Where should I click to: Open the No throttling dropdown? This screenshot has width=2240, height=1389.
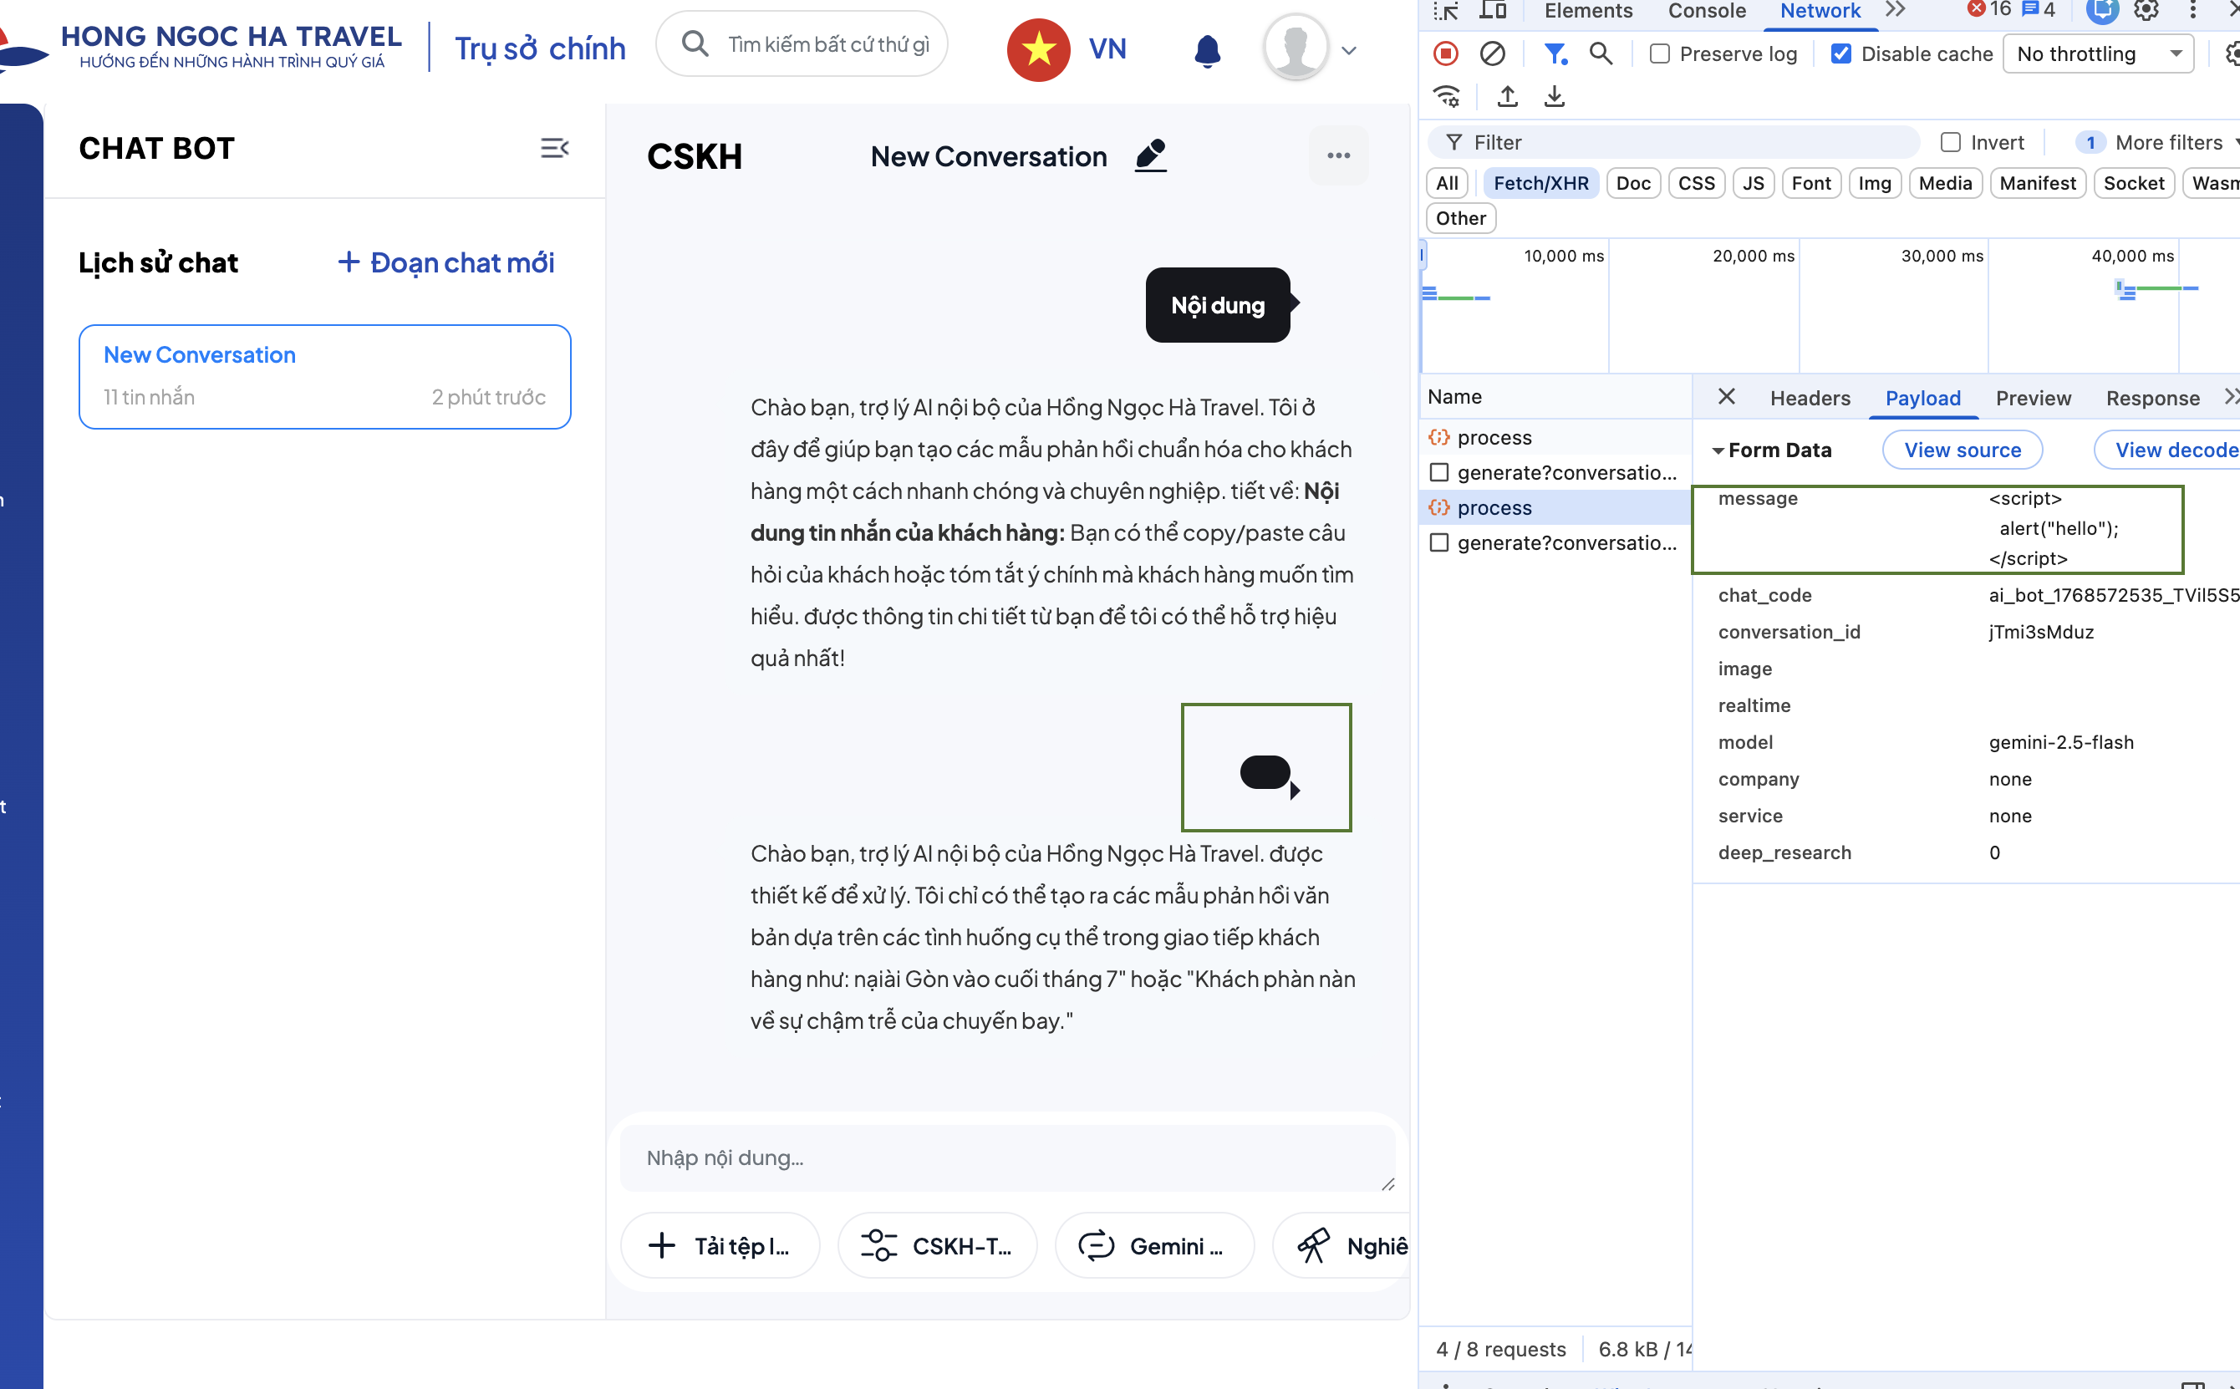click(2098, 54)
